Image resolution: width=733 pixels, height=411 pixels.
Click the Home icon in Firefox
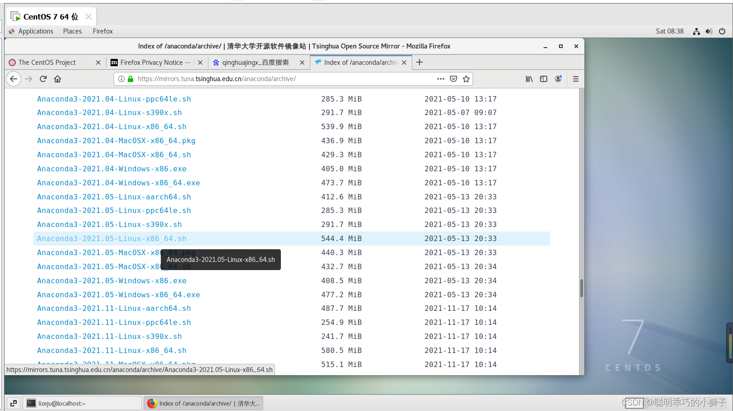tap(58, 79)
